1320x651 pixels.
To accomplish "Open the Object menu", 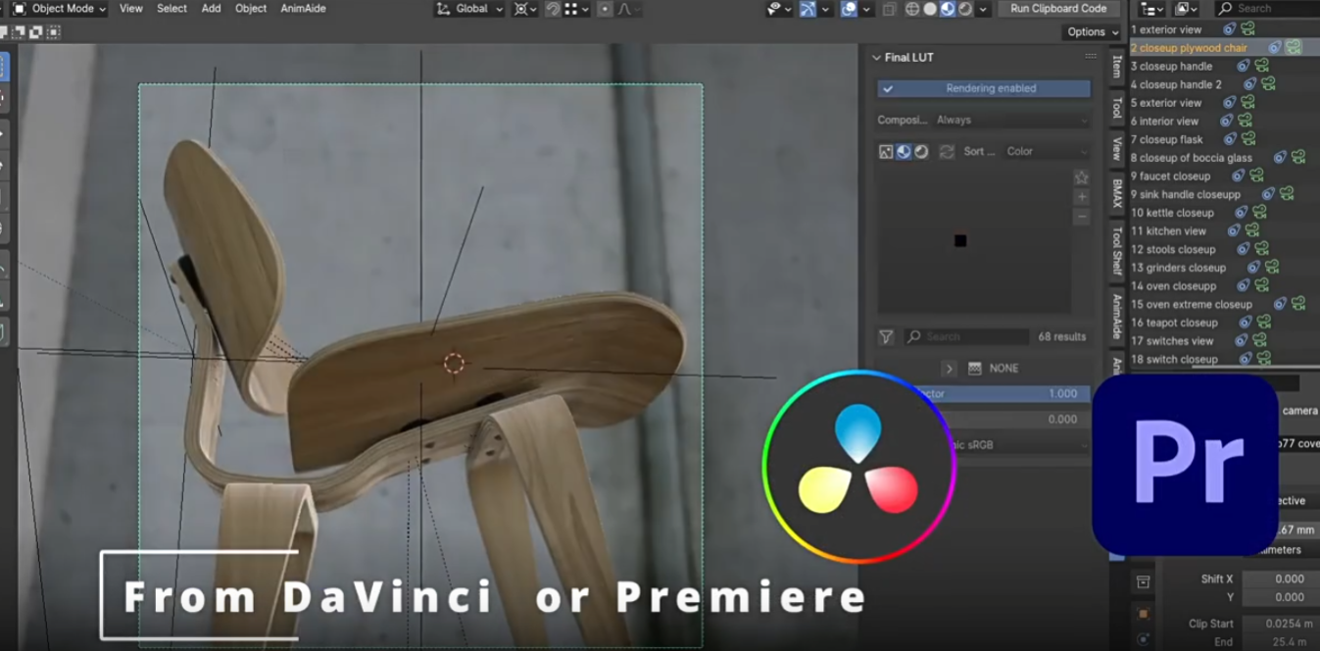I will pos(251,9).
